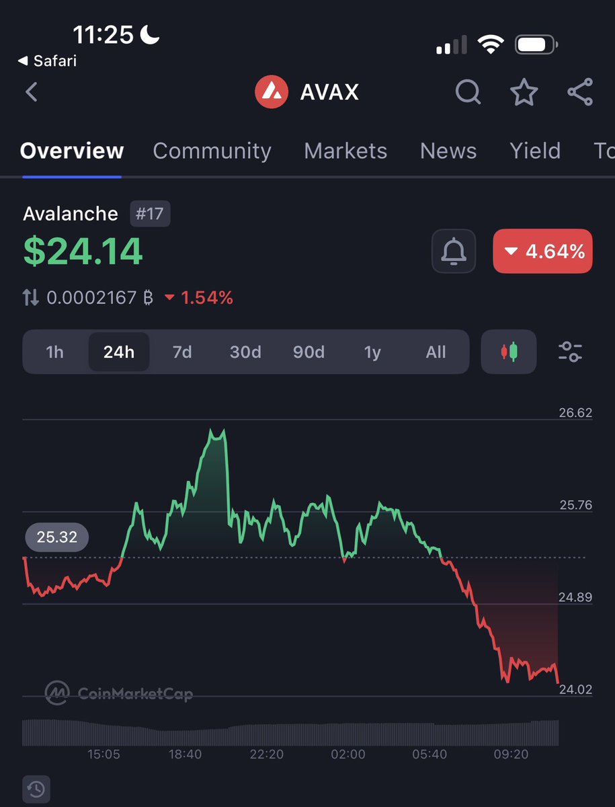Share the AVAX coin page

(579, 93)
